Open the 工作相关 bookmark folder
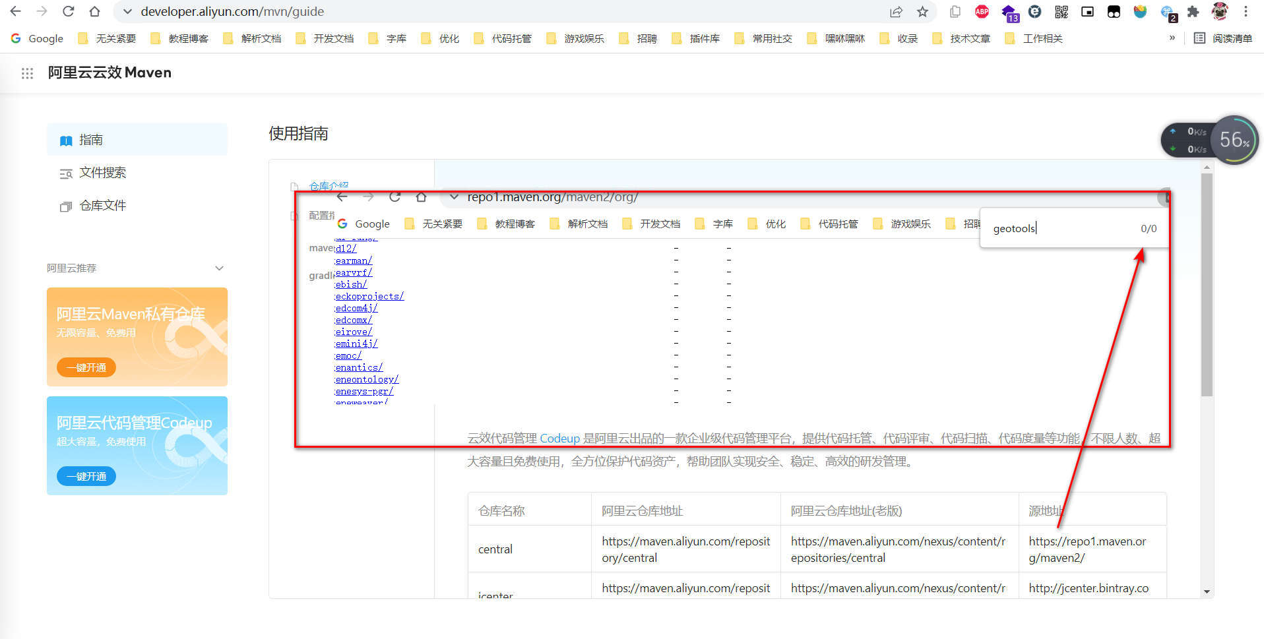 (1034, 38)
